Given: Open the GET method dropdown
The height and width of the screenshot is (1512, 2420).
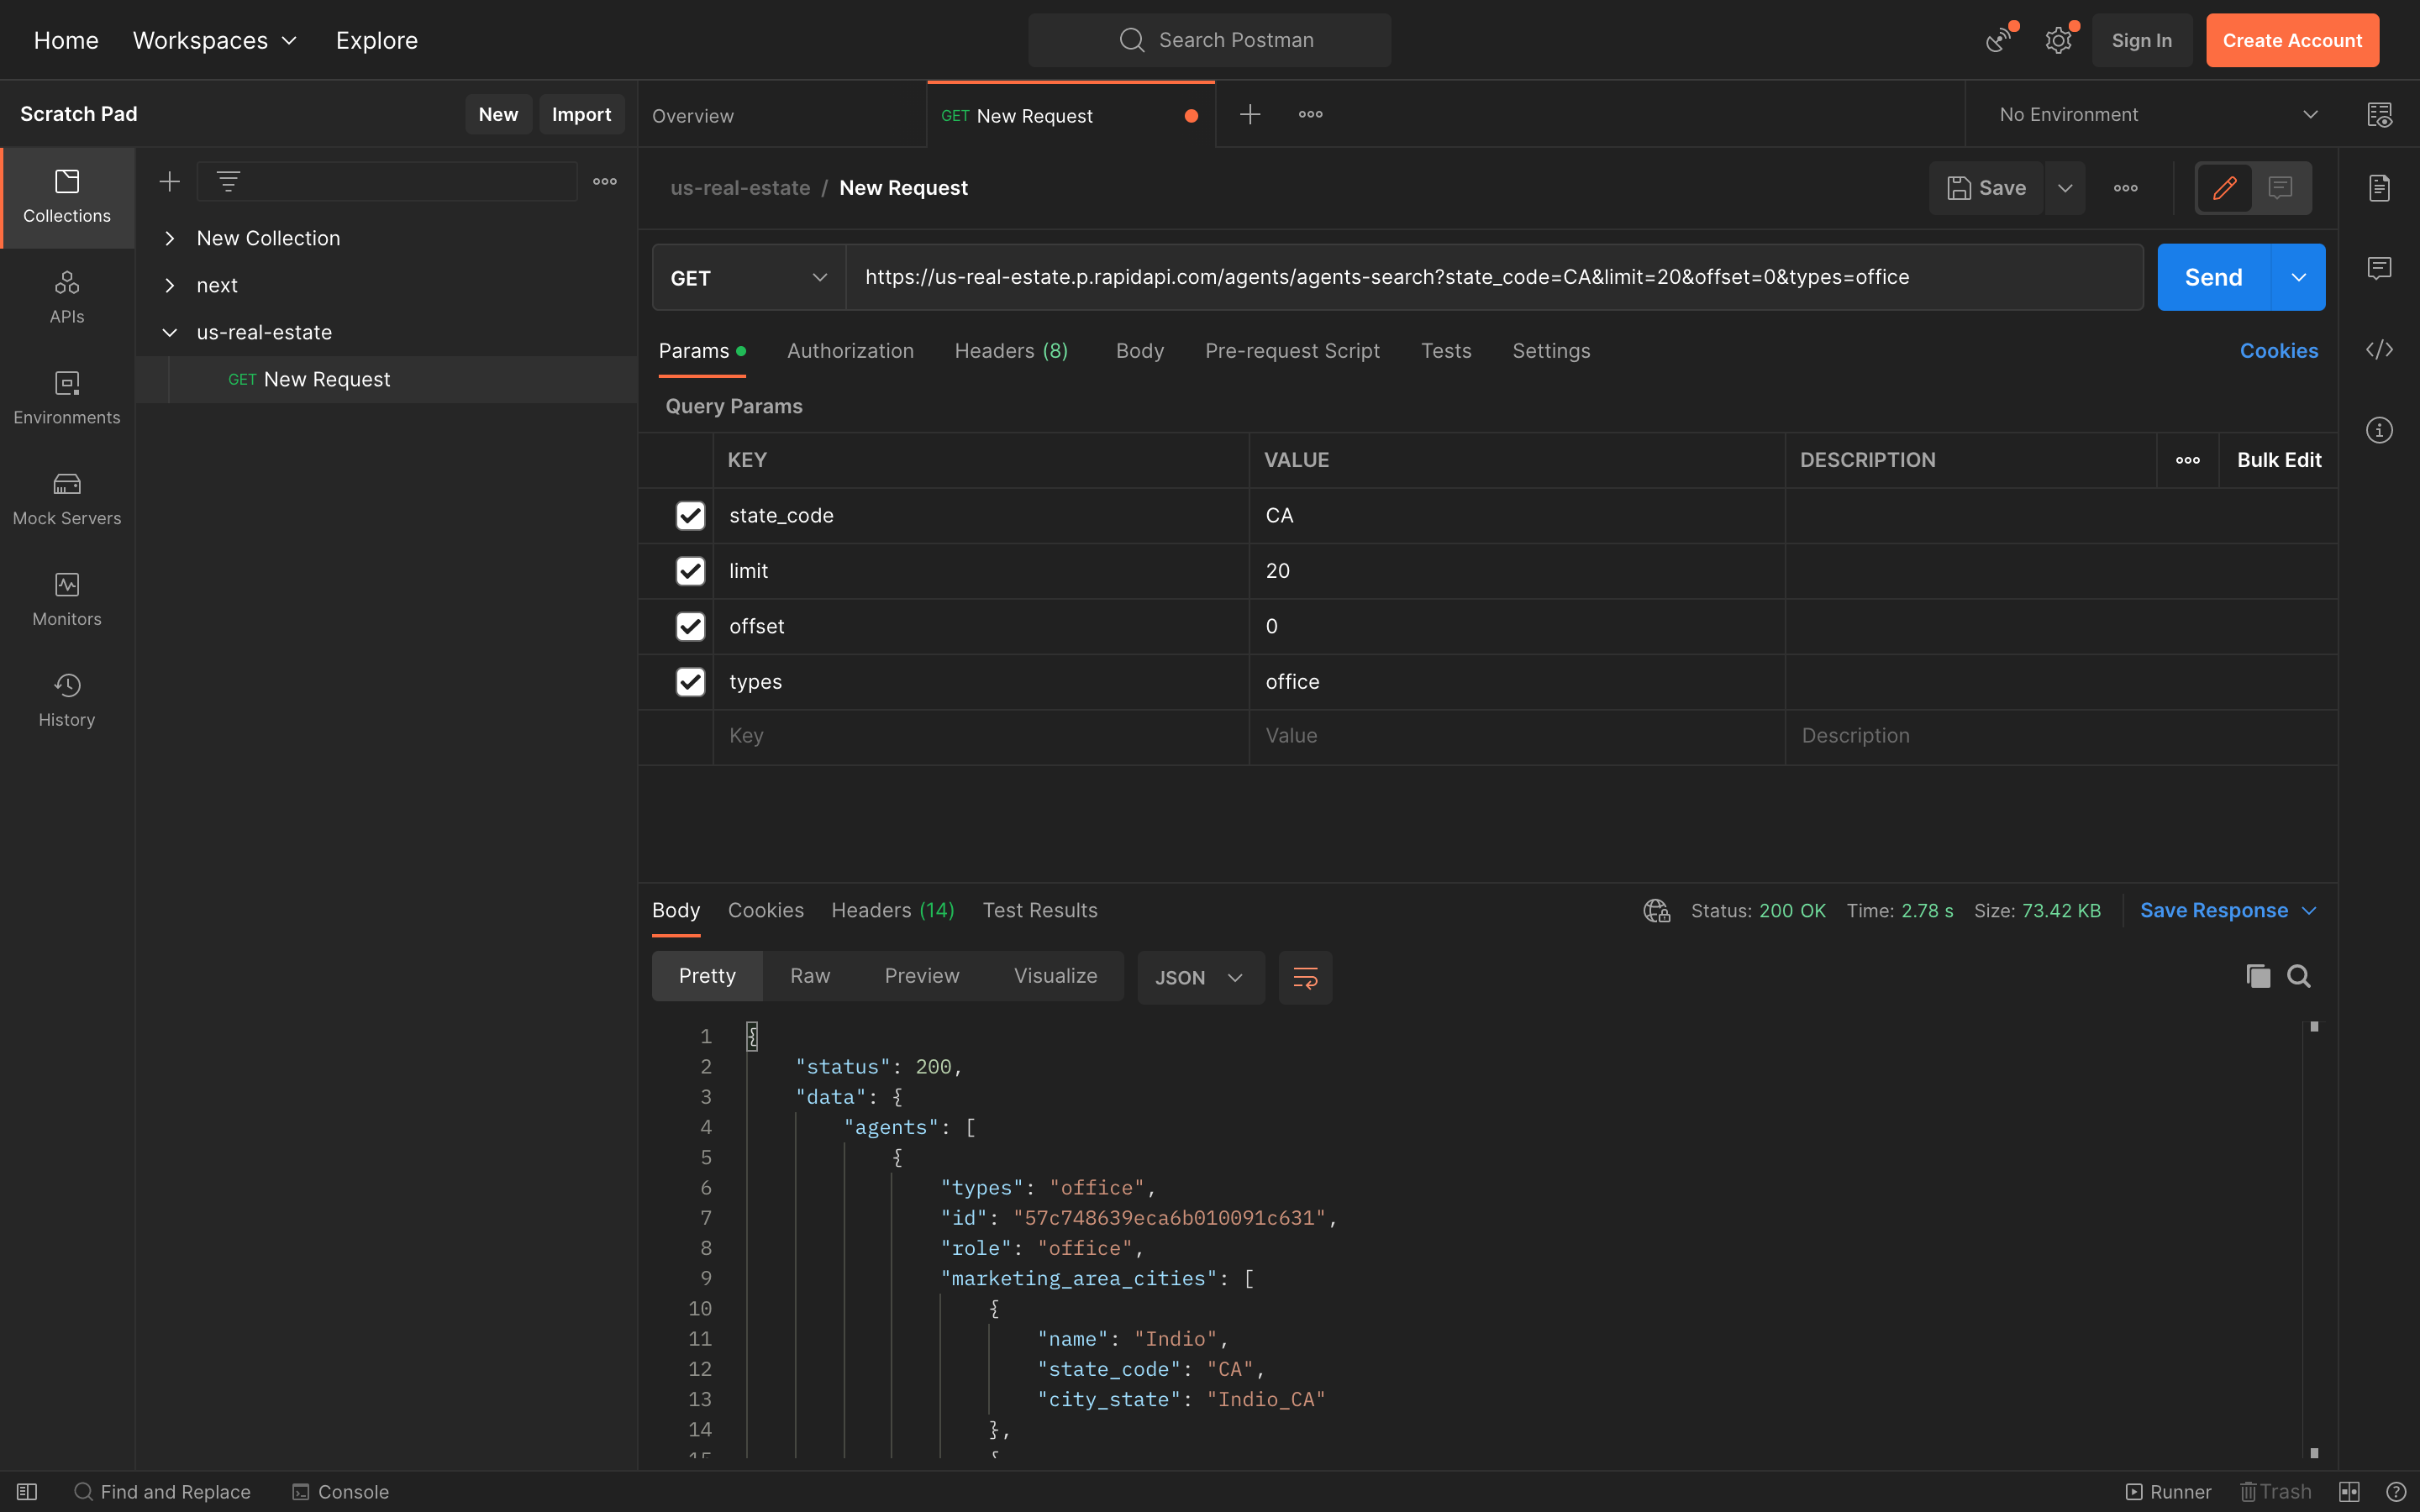Looking at the screenshot, I should [x=748, y=278].
